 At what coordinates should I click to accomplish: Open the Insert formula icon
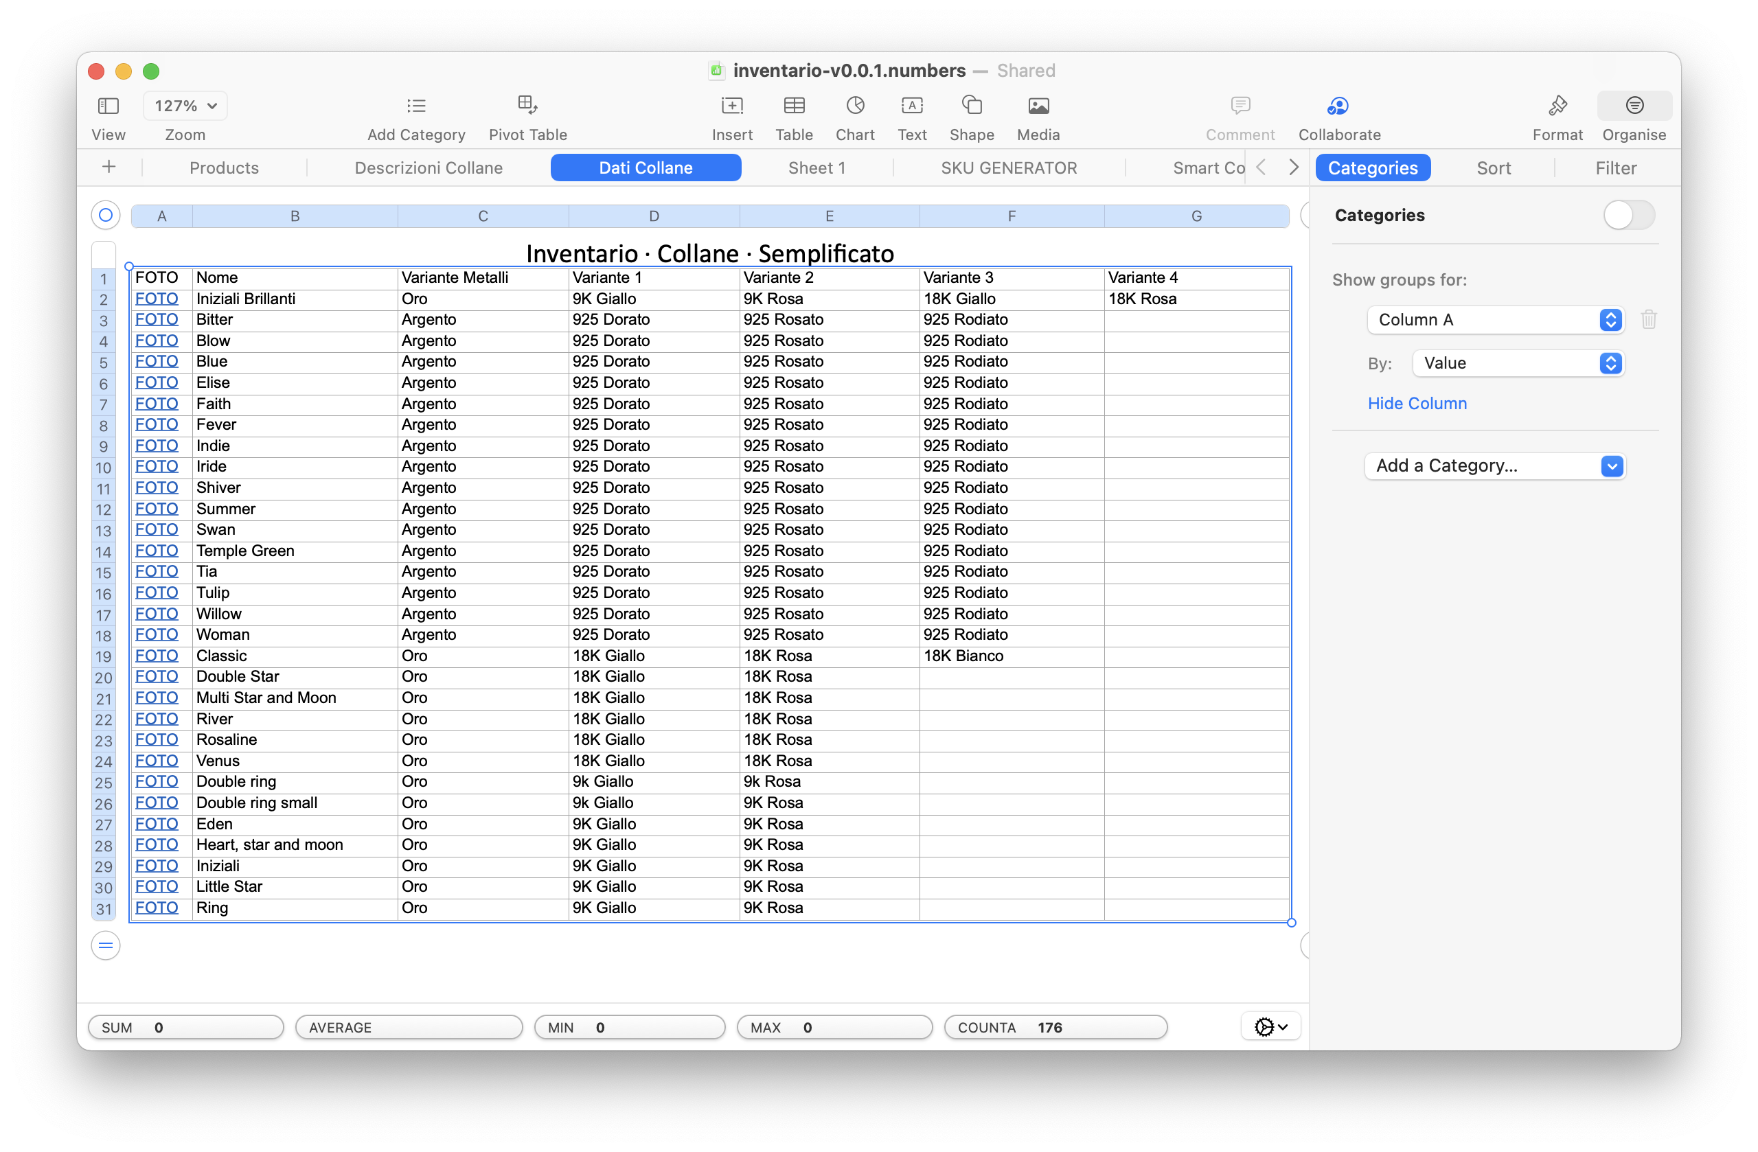click(x=731, y=106)
